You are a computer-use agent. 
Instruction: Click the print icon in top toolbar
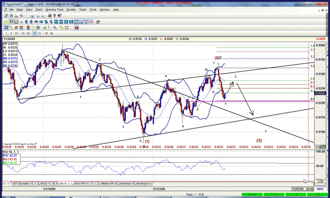50,16
